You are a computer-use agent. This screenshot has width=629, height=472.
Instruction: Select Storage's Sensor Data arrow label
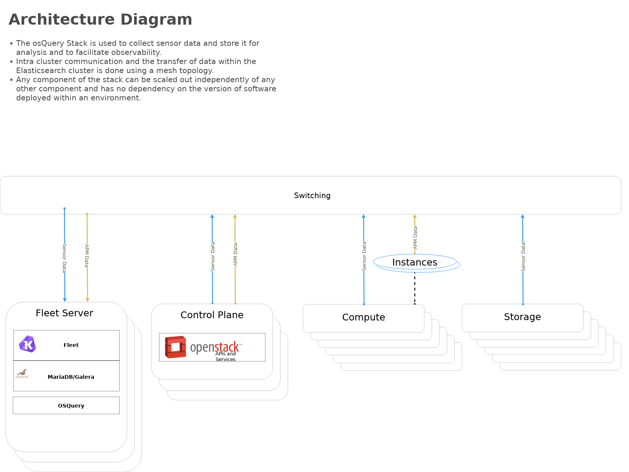(523, 257)
